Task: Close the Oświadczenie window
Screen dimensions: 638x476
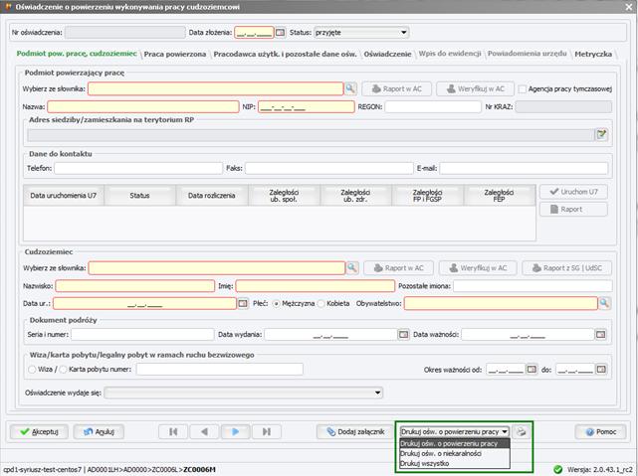Action: click(x=629, y=7)
